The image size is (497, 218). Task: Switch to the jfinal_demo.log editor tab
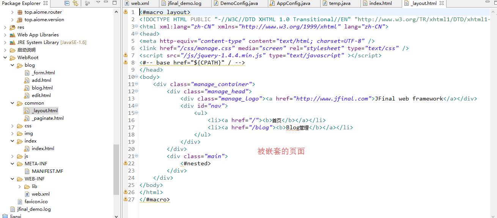tap(184, 3)
